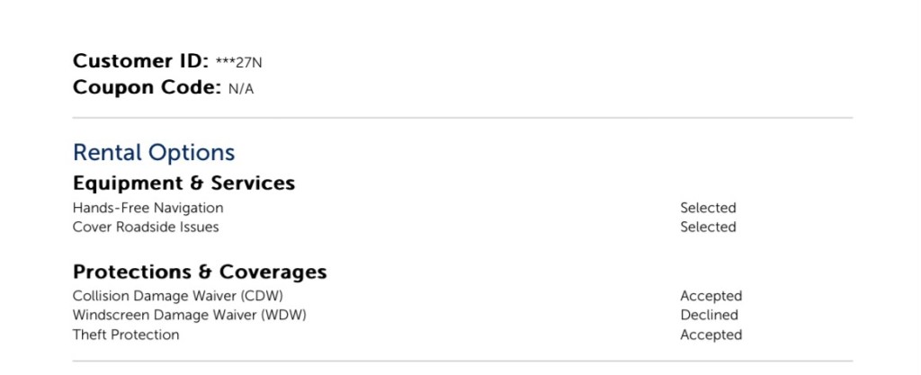Click Accepted status for Collision Damage Waiver
Viewport: 921px width, 375px height.
coord(711,296)
